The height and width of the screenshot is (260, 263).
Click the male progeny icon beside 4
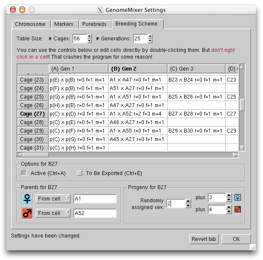[238, 209]
